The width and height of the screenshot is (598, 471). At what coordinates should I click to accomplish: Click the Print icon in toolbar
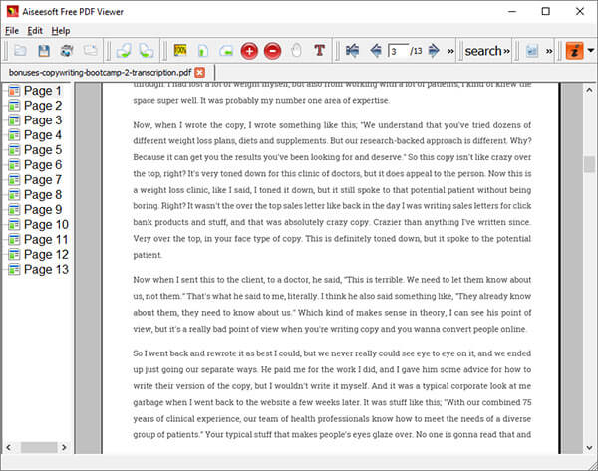tap(67, 51)
